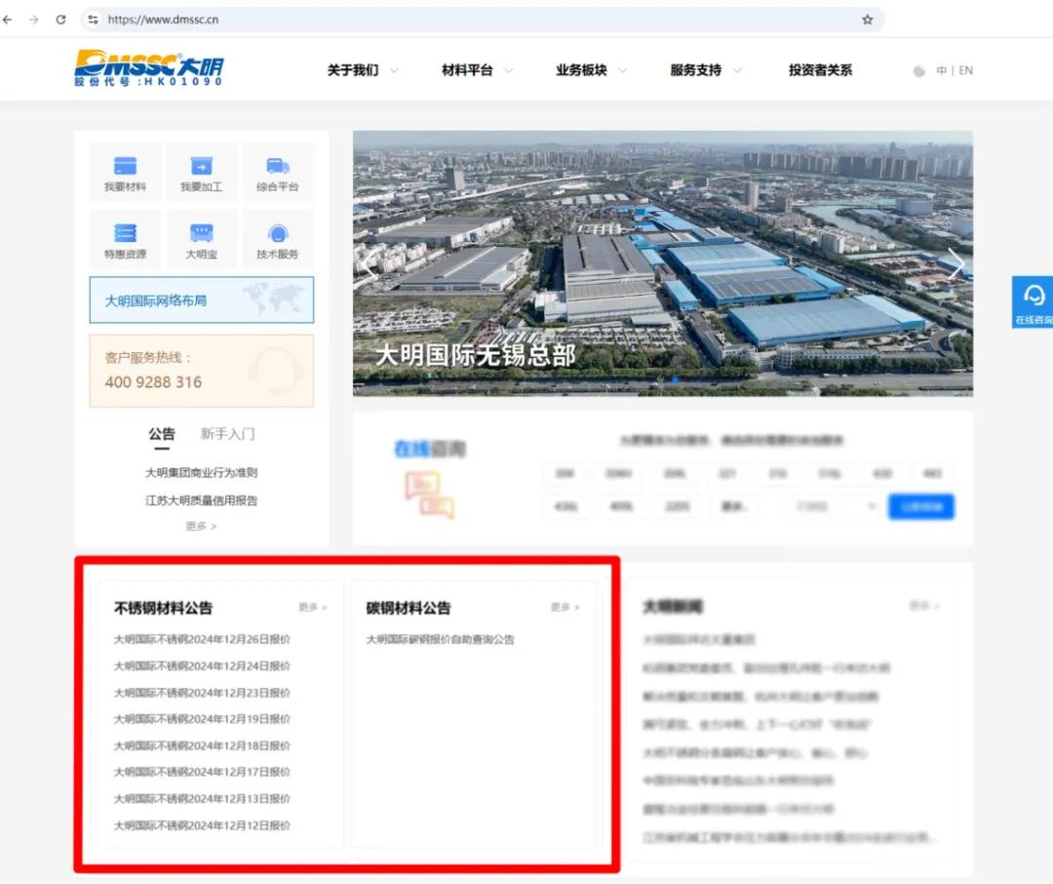Screen dimensions: 1053x884
Task: Select the 新手入门 tab
Action: (x=227, y=434)
